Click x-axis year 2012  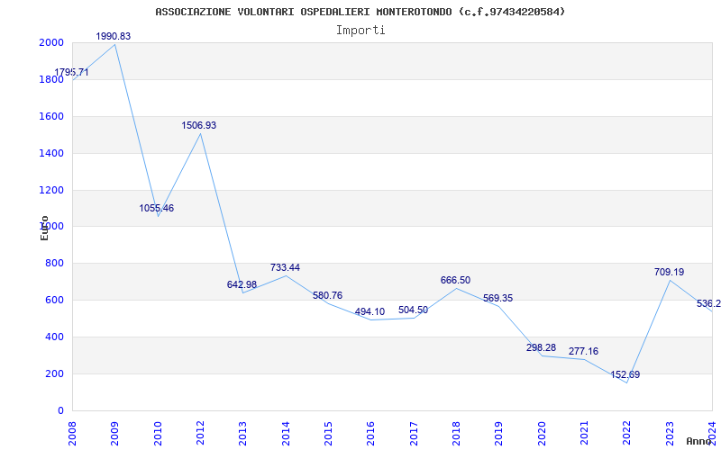(200, 433)
